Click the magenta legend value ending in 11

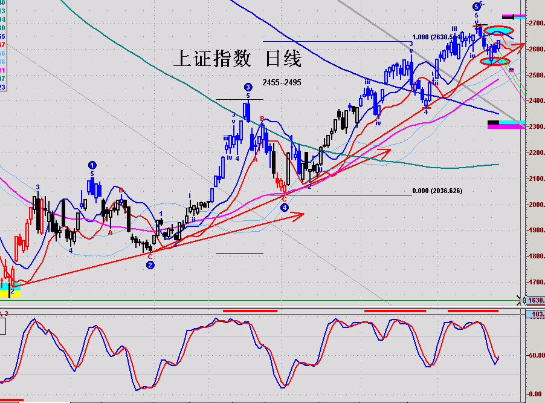(3, 71)
